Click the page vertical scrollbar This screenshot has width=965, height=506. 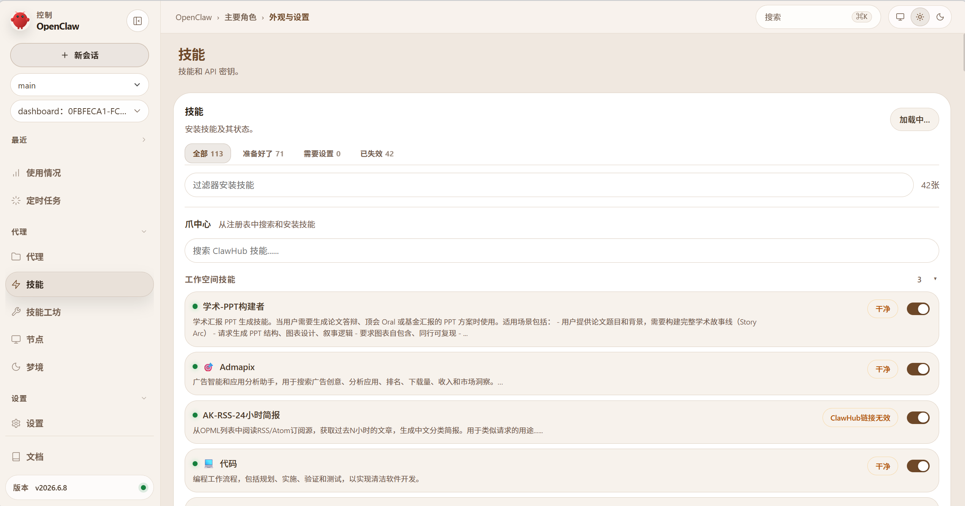click(x=963, y=53)
